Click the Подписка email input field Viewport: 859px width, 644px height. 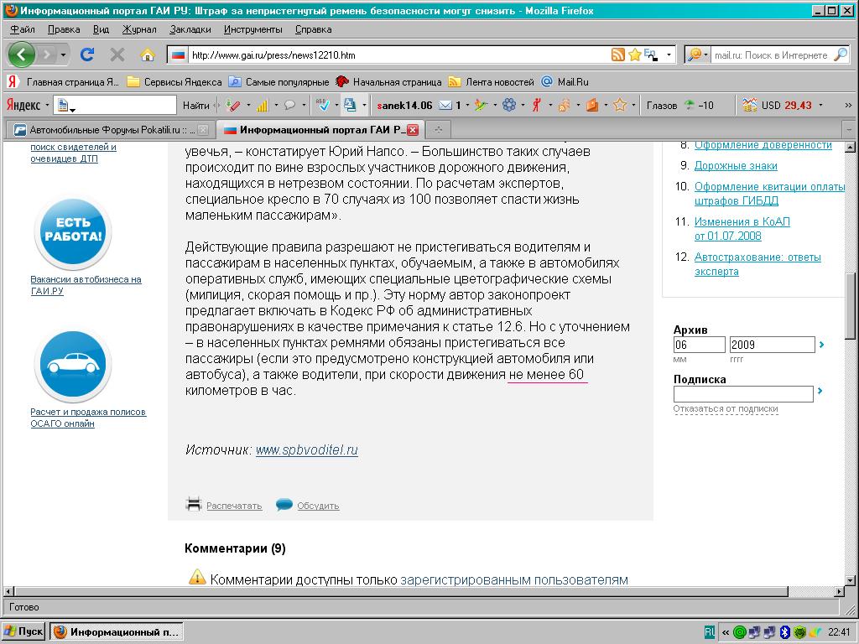coord(743,393)
